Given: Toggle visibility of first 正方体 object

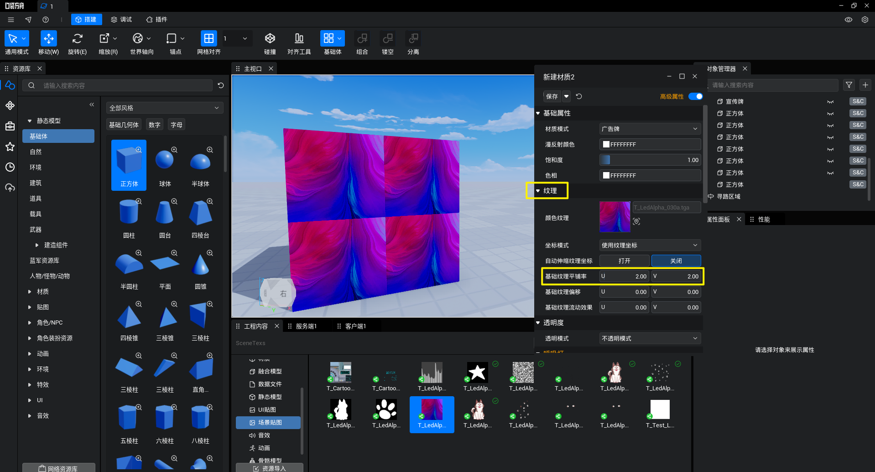Looking at the screenshot, I should tap(830, 114).
